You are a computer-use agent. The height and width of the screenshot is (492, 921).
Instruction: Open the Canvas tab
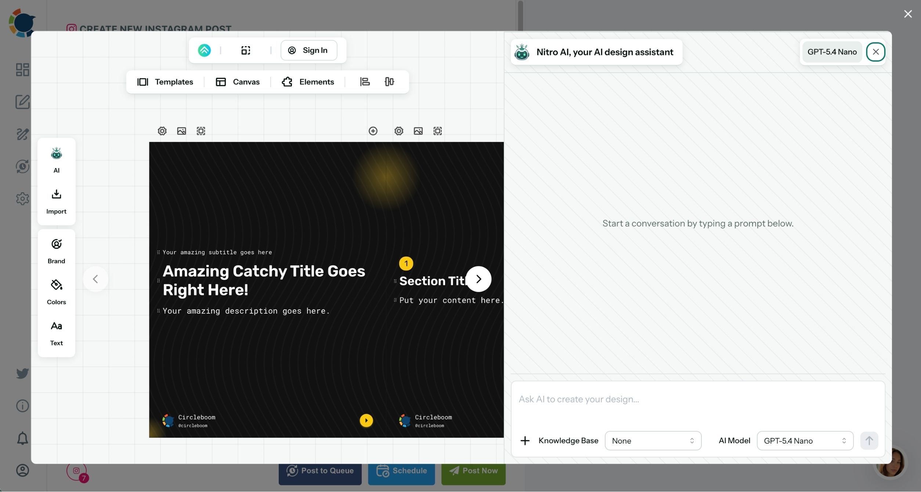(x=238, y=82)
